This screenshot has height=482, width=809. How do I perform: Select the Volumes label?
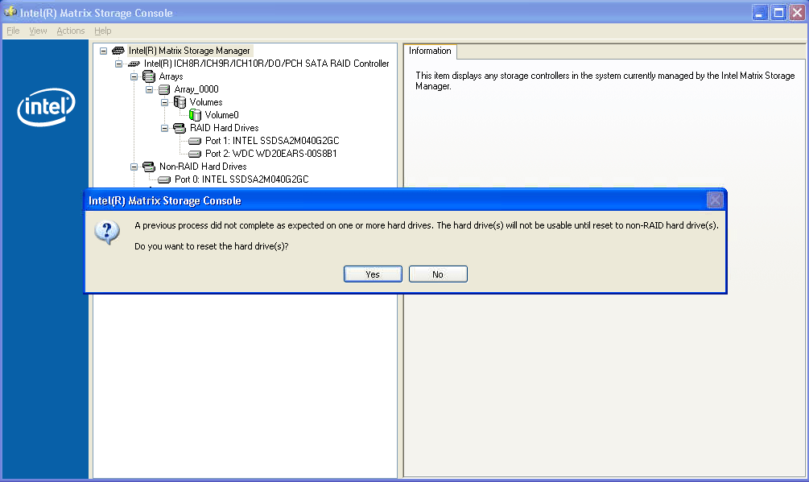click(206, 102)
